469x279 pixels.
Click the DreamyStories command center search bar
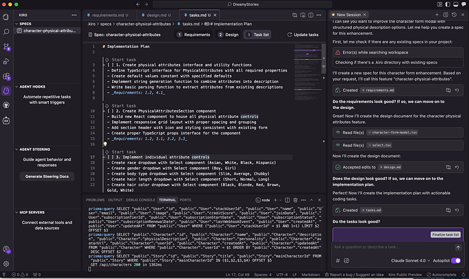[x=243, y=4]
